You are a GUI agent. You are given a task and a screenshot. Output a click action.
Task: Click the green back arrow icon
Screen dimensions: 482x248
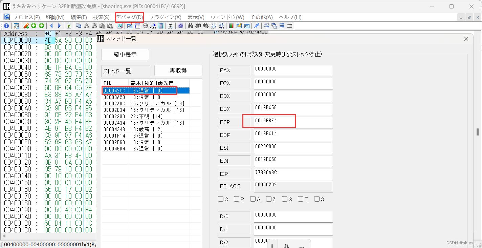[x=34, y=26]
